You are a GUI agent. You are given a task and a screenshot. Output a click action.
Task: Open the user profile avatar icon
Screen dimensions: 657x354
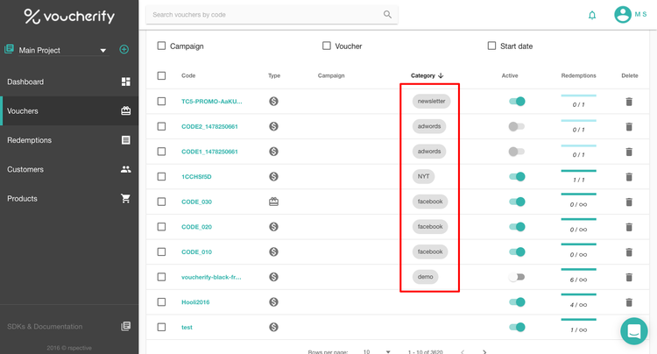click(x=623, y=15)
